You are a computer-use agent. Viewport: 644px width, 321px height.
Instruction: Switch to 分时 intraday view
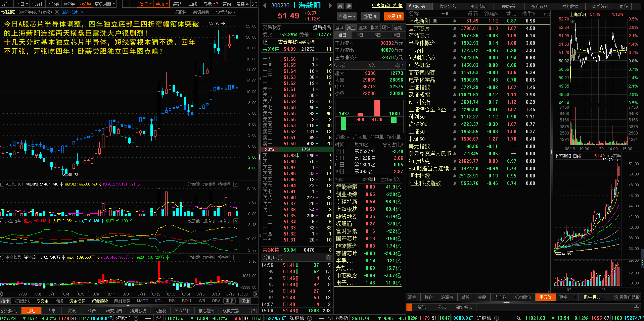tap(6, 4)
